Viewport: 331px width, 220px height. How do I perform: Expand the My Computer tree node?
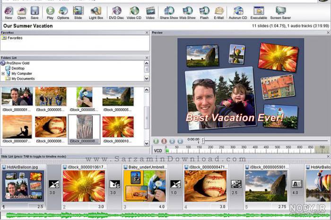pos(3,73)
